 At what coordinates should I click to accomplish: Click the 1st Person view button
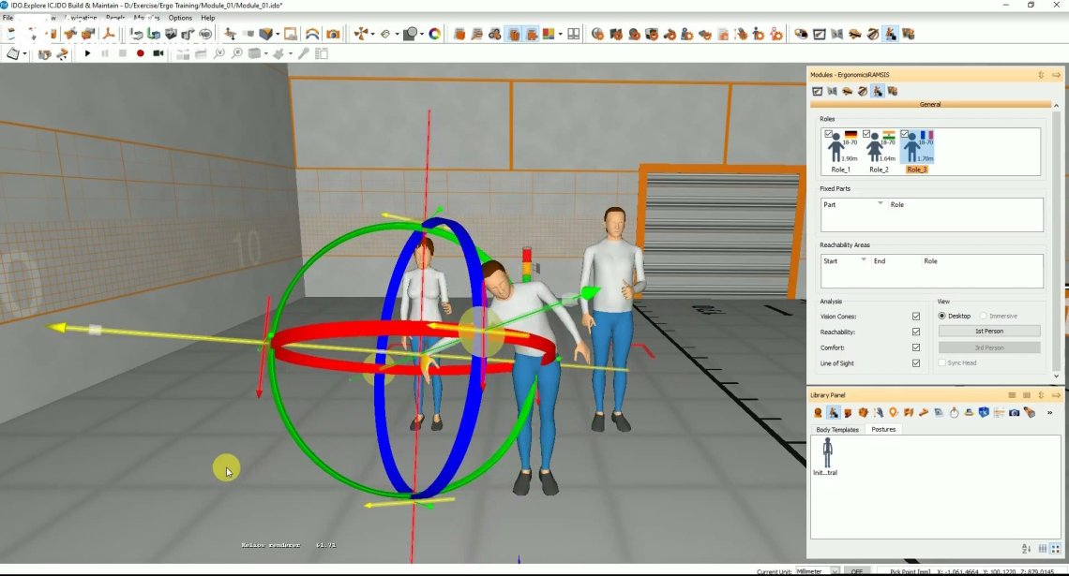[x=989, y=331]
